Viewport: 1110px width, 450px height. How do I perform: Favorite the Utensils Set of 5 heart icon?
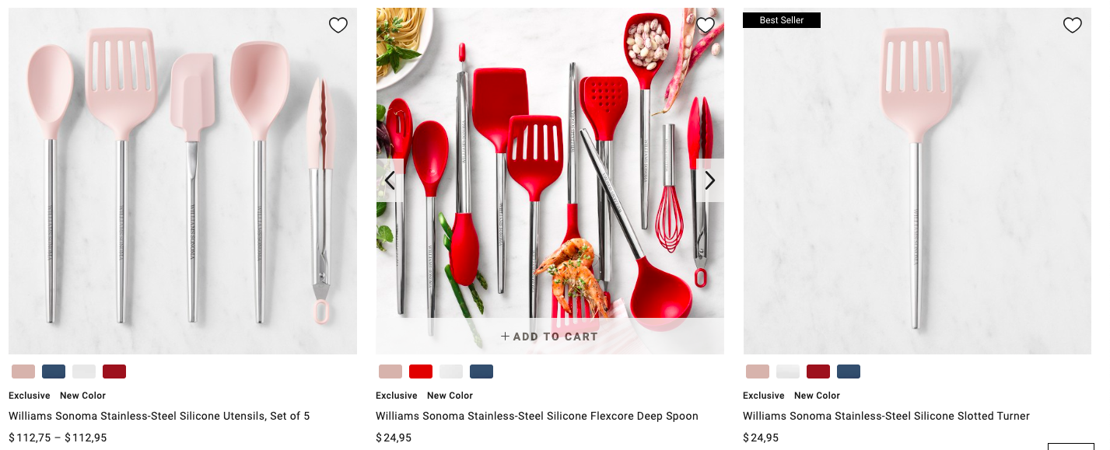338,26
